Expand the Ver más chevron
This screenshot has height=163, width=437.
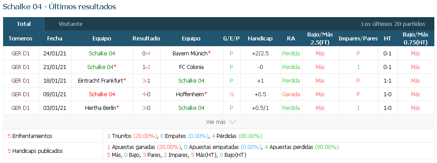(x=232, y=122)
